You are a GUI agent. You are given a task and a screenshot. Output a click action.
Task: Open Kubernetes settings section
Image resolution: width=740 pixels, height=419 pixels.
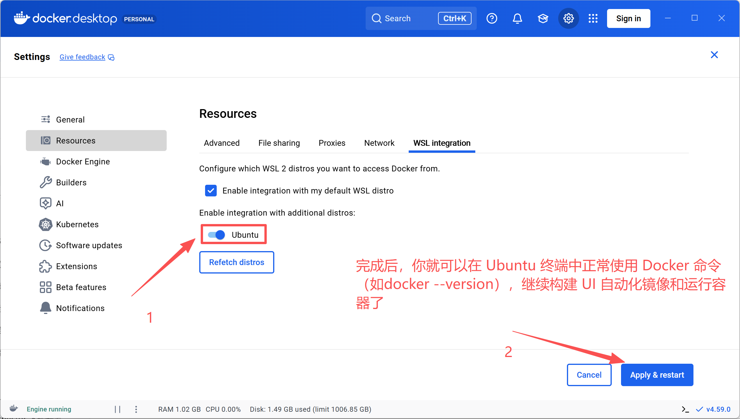click(x=77, y=224)
